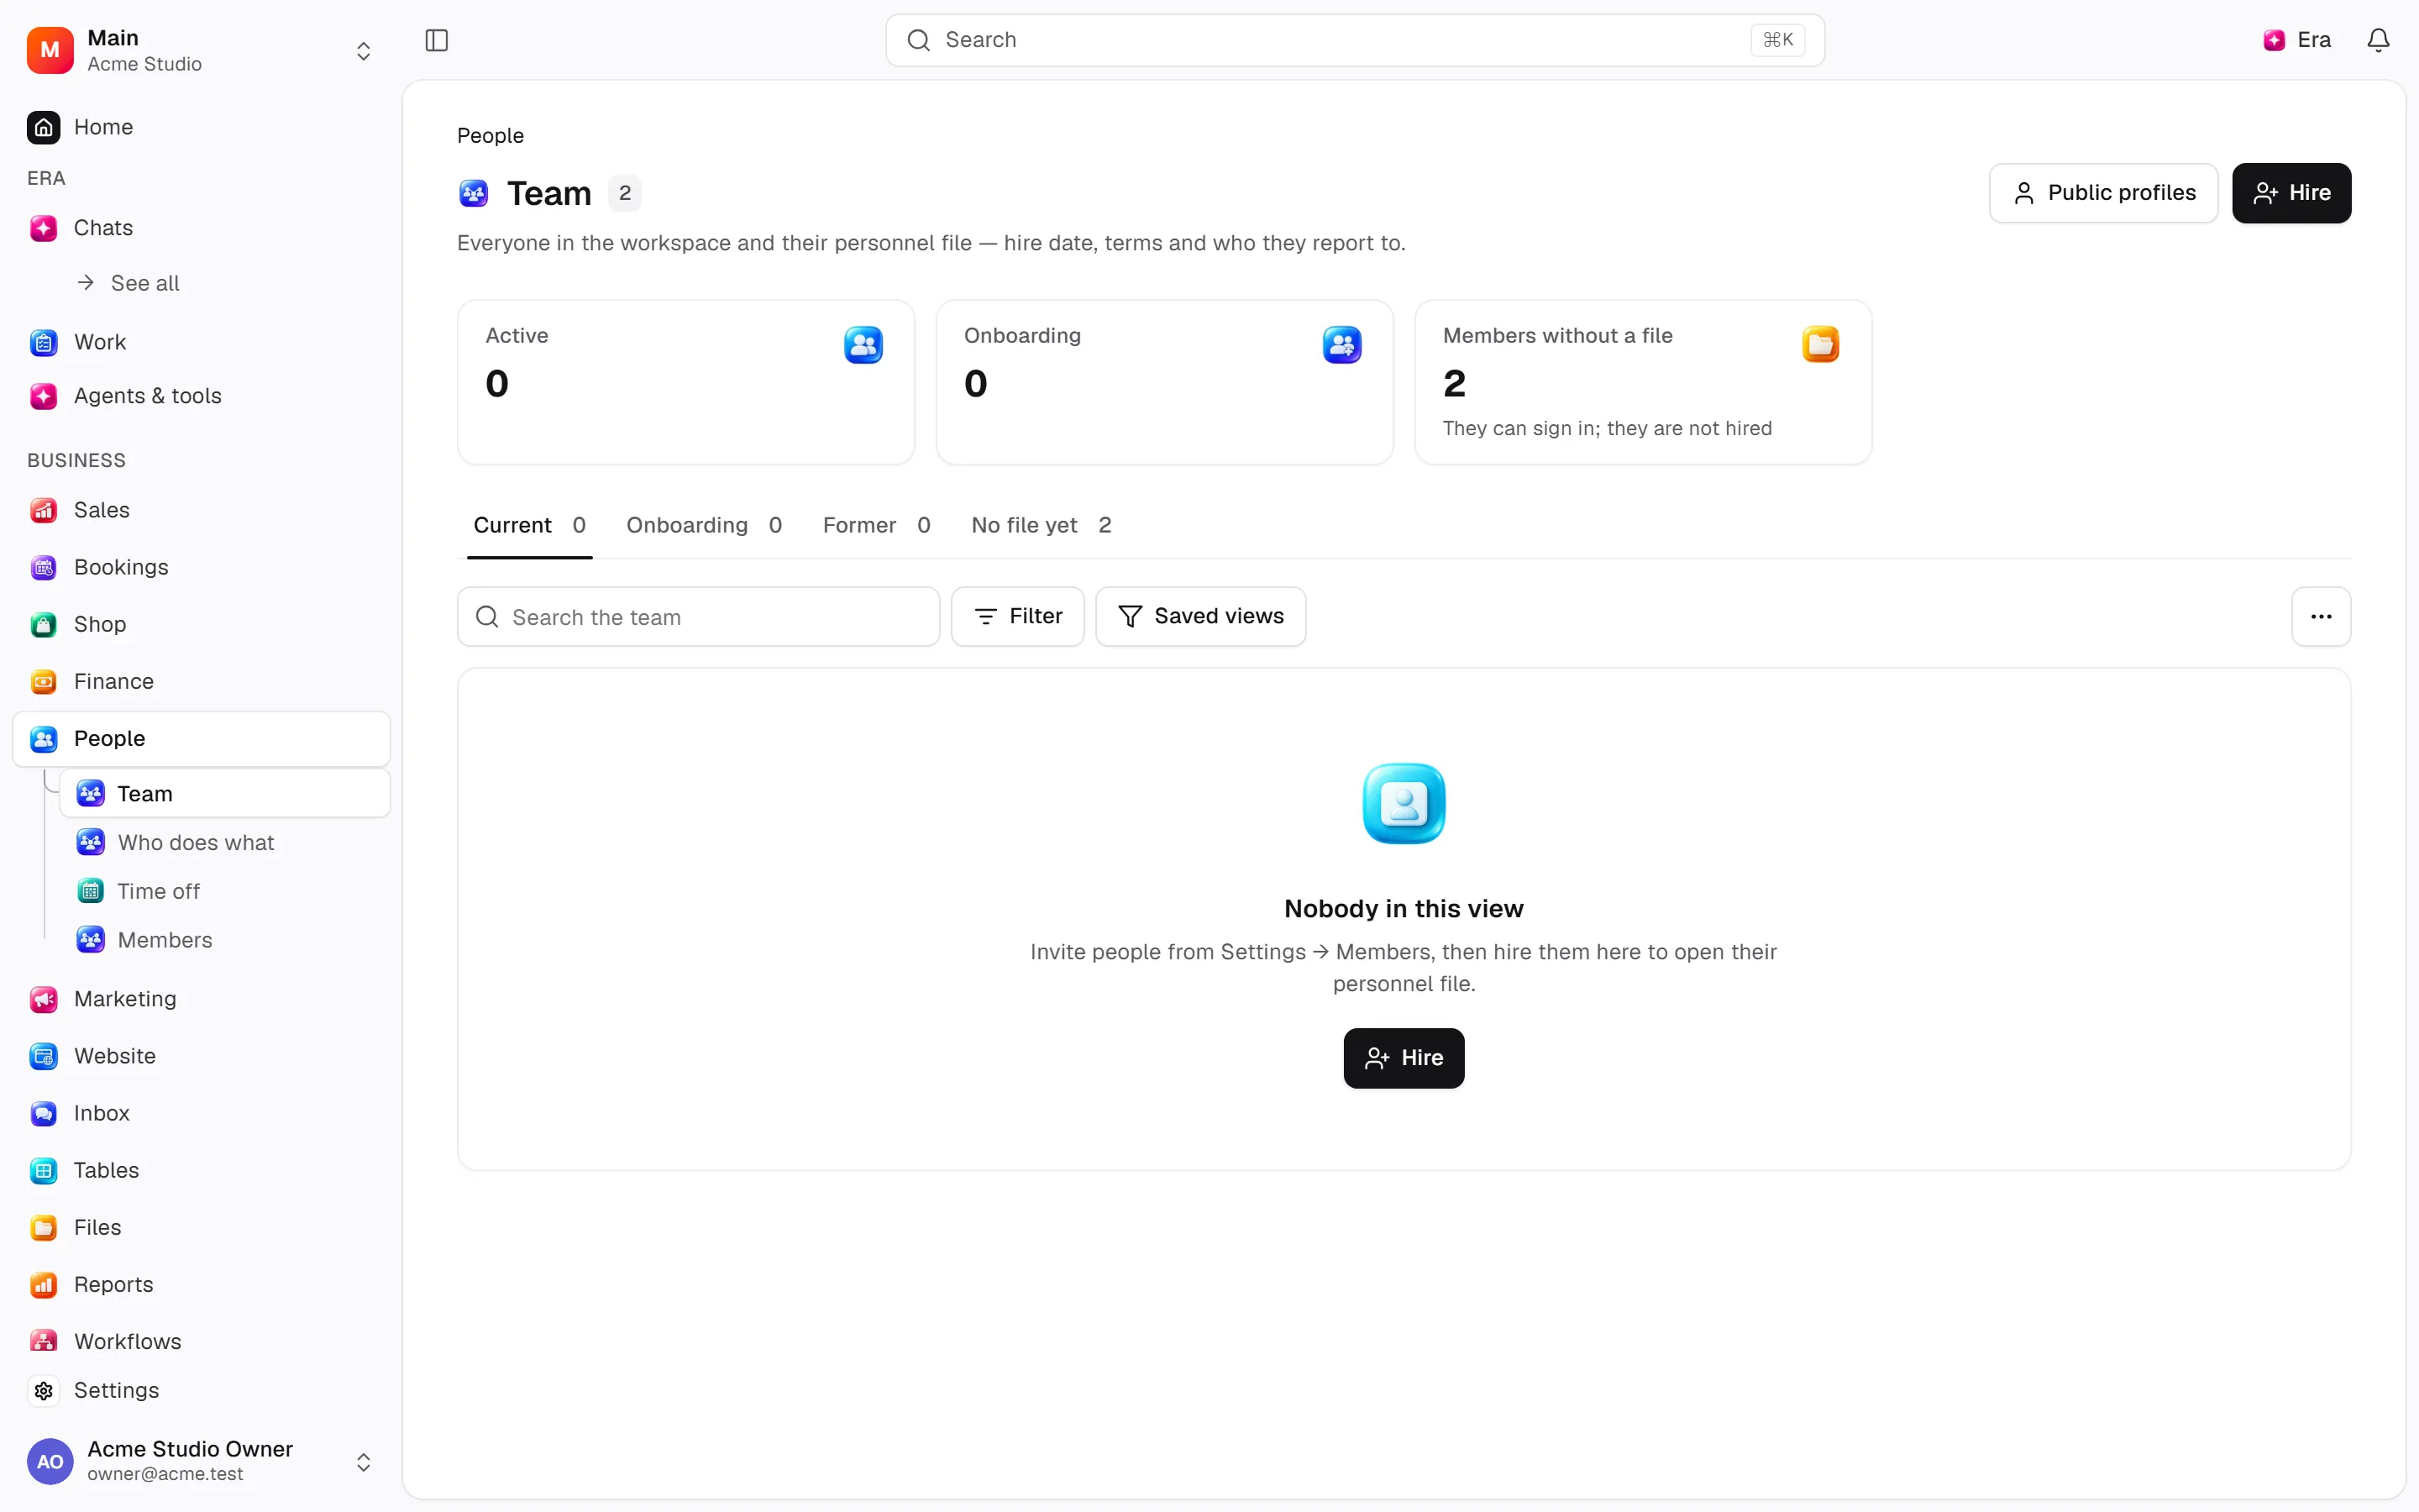Select Team in the People submenu
2419x1512 pixels.
click(225, 794)
